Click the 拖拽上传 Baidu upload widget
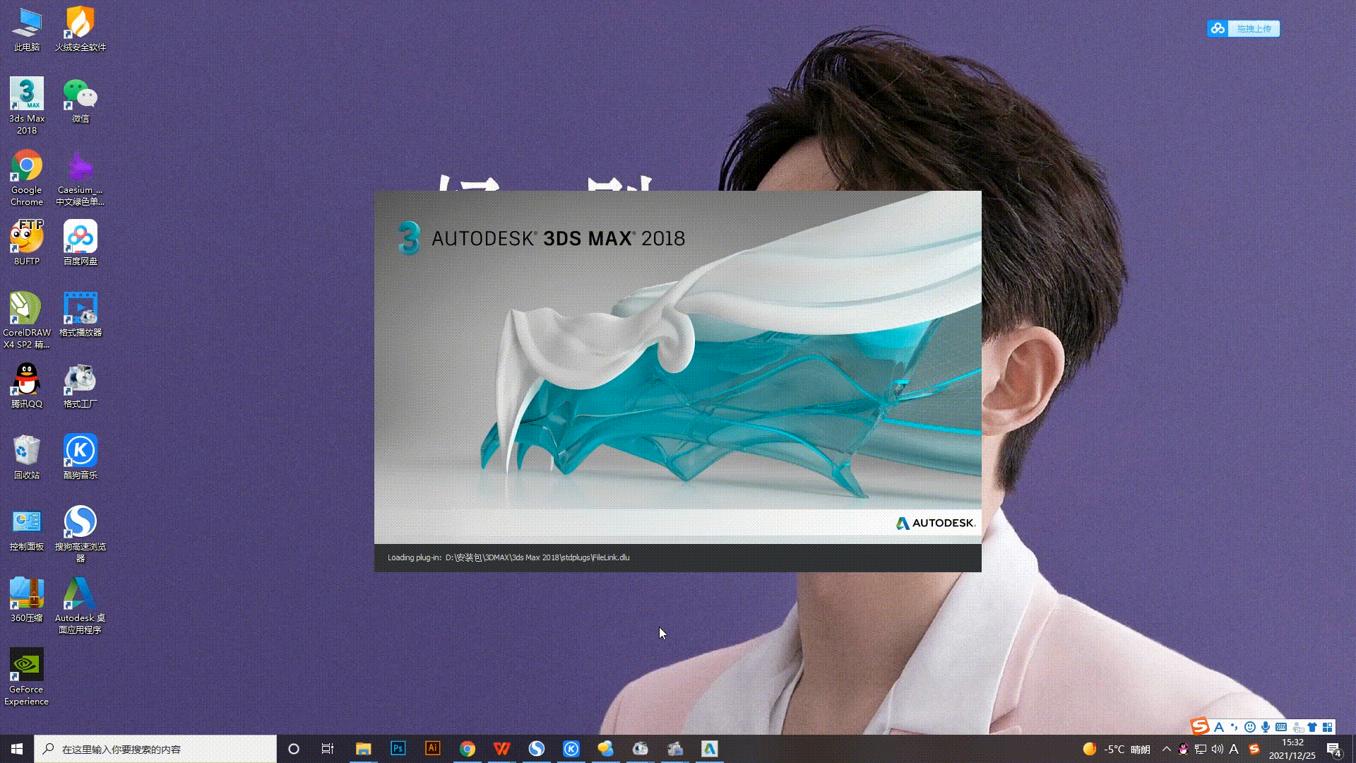 pyautogui.click(x=1243, y=28)
